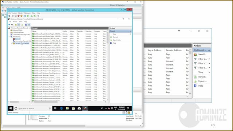
Task: Open the Clipboard menu of the VM connection
Action: pos(27,13)
